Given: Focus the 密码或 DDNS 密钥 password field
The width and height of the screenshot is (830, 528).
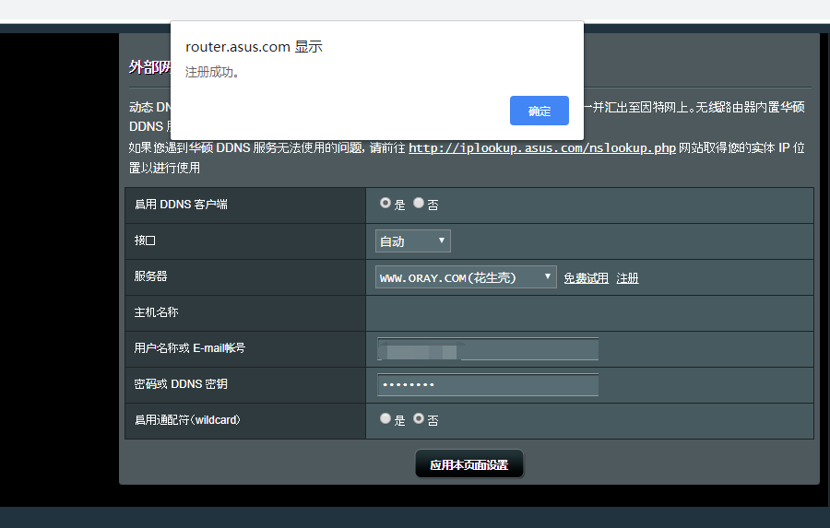Looking at the screenshot, I should point(488,384).
